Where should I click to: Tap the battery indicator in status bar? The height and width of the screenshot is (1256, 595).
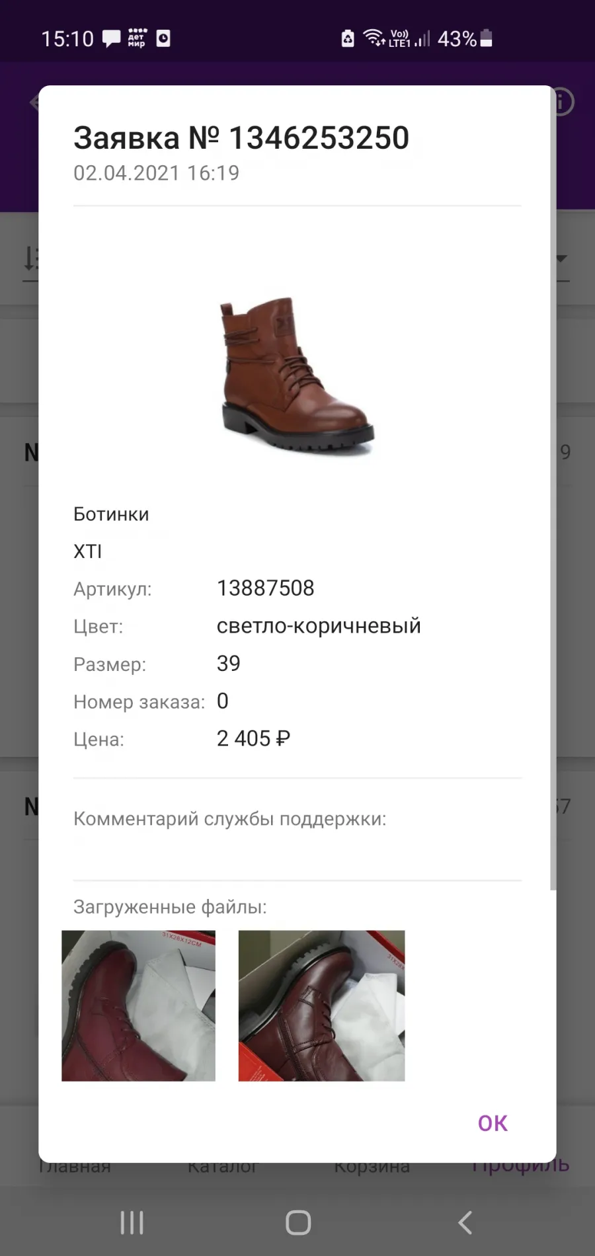point(486,38)
